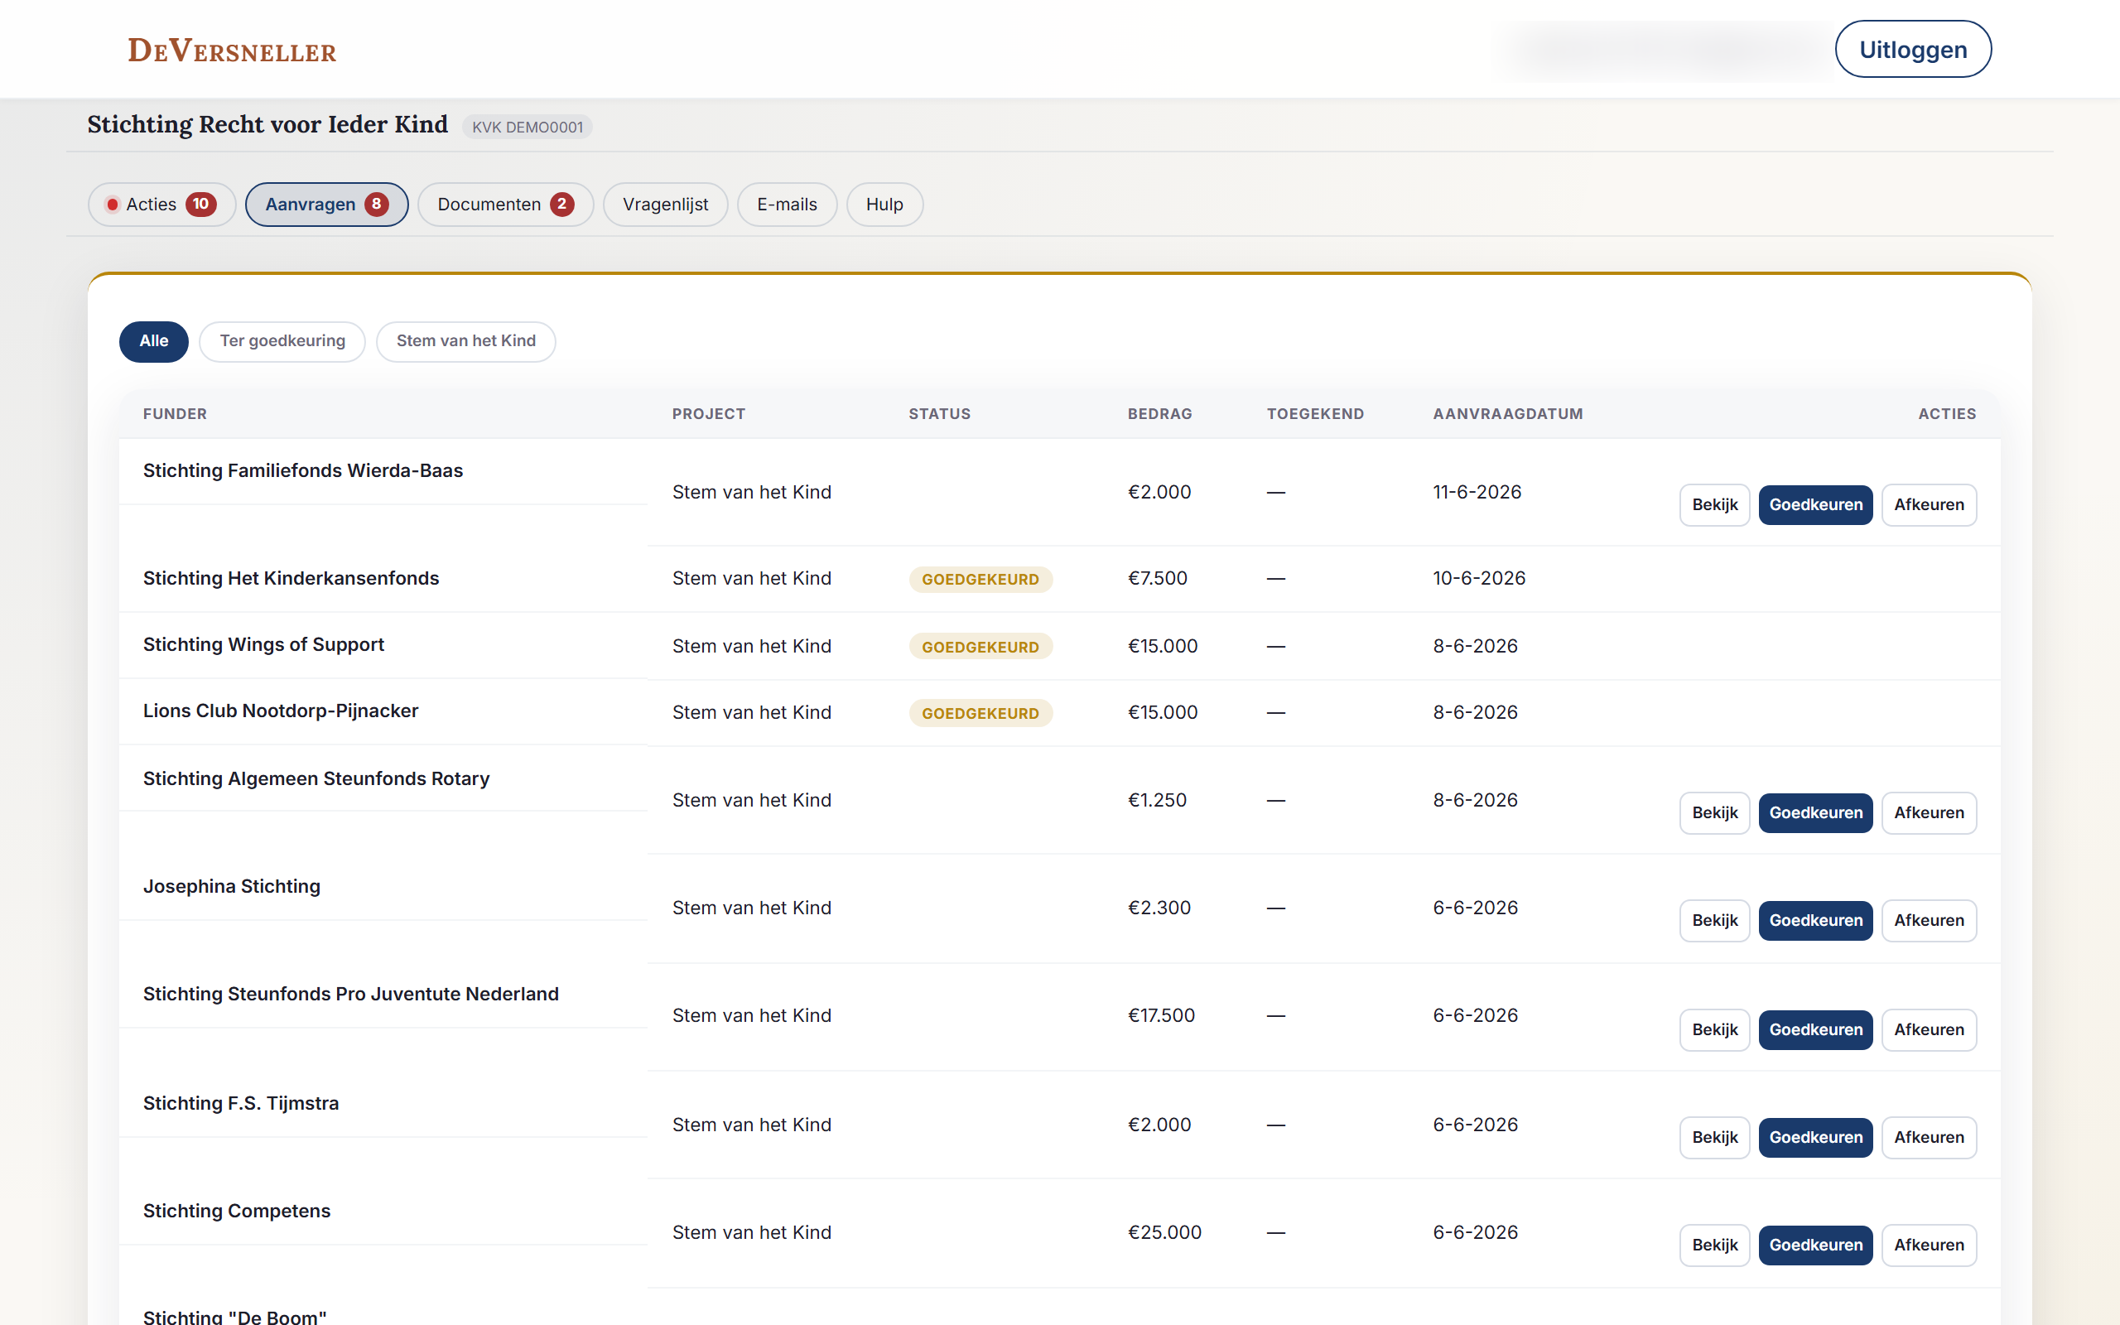
Task: Reject the Stichting Competens request
Action: point(1929,1245)
